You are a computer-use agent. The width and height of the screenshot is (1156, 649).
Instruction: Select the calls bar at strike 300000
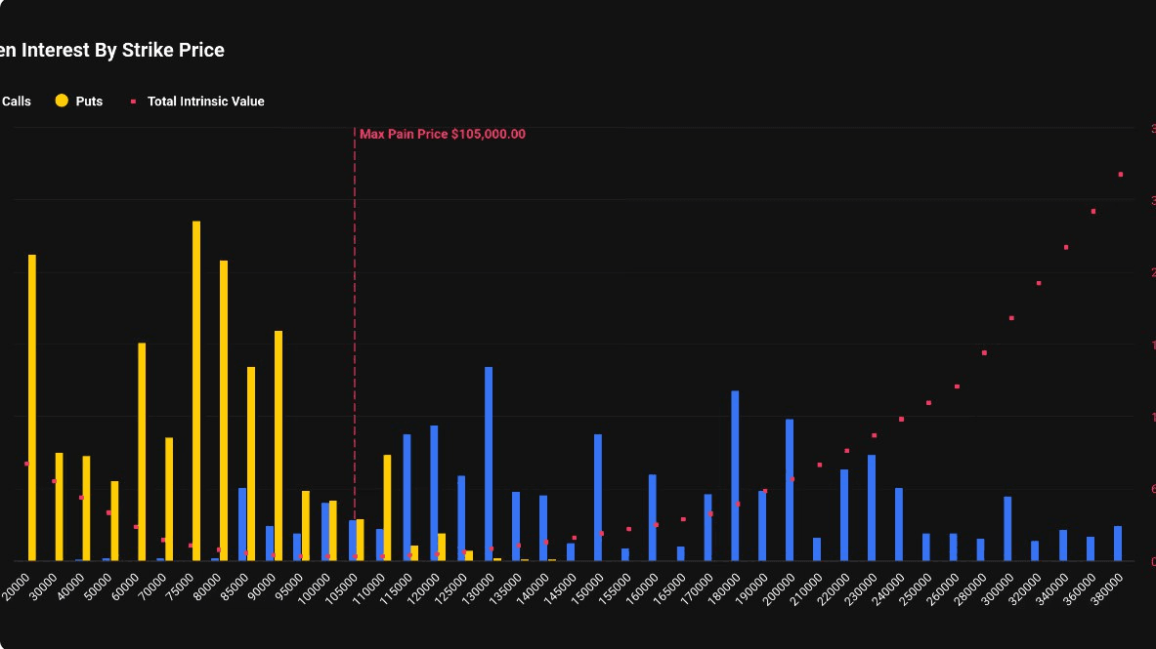coord(1007,528)
